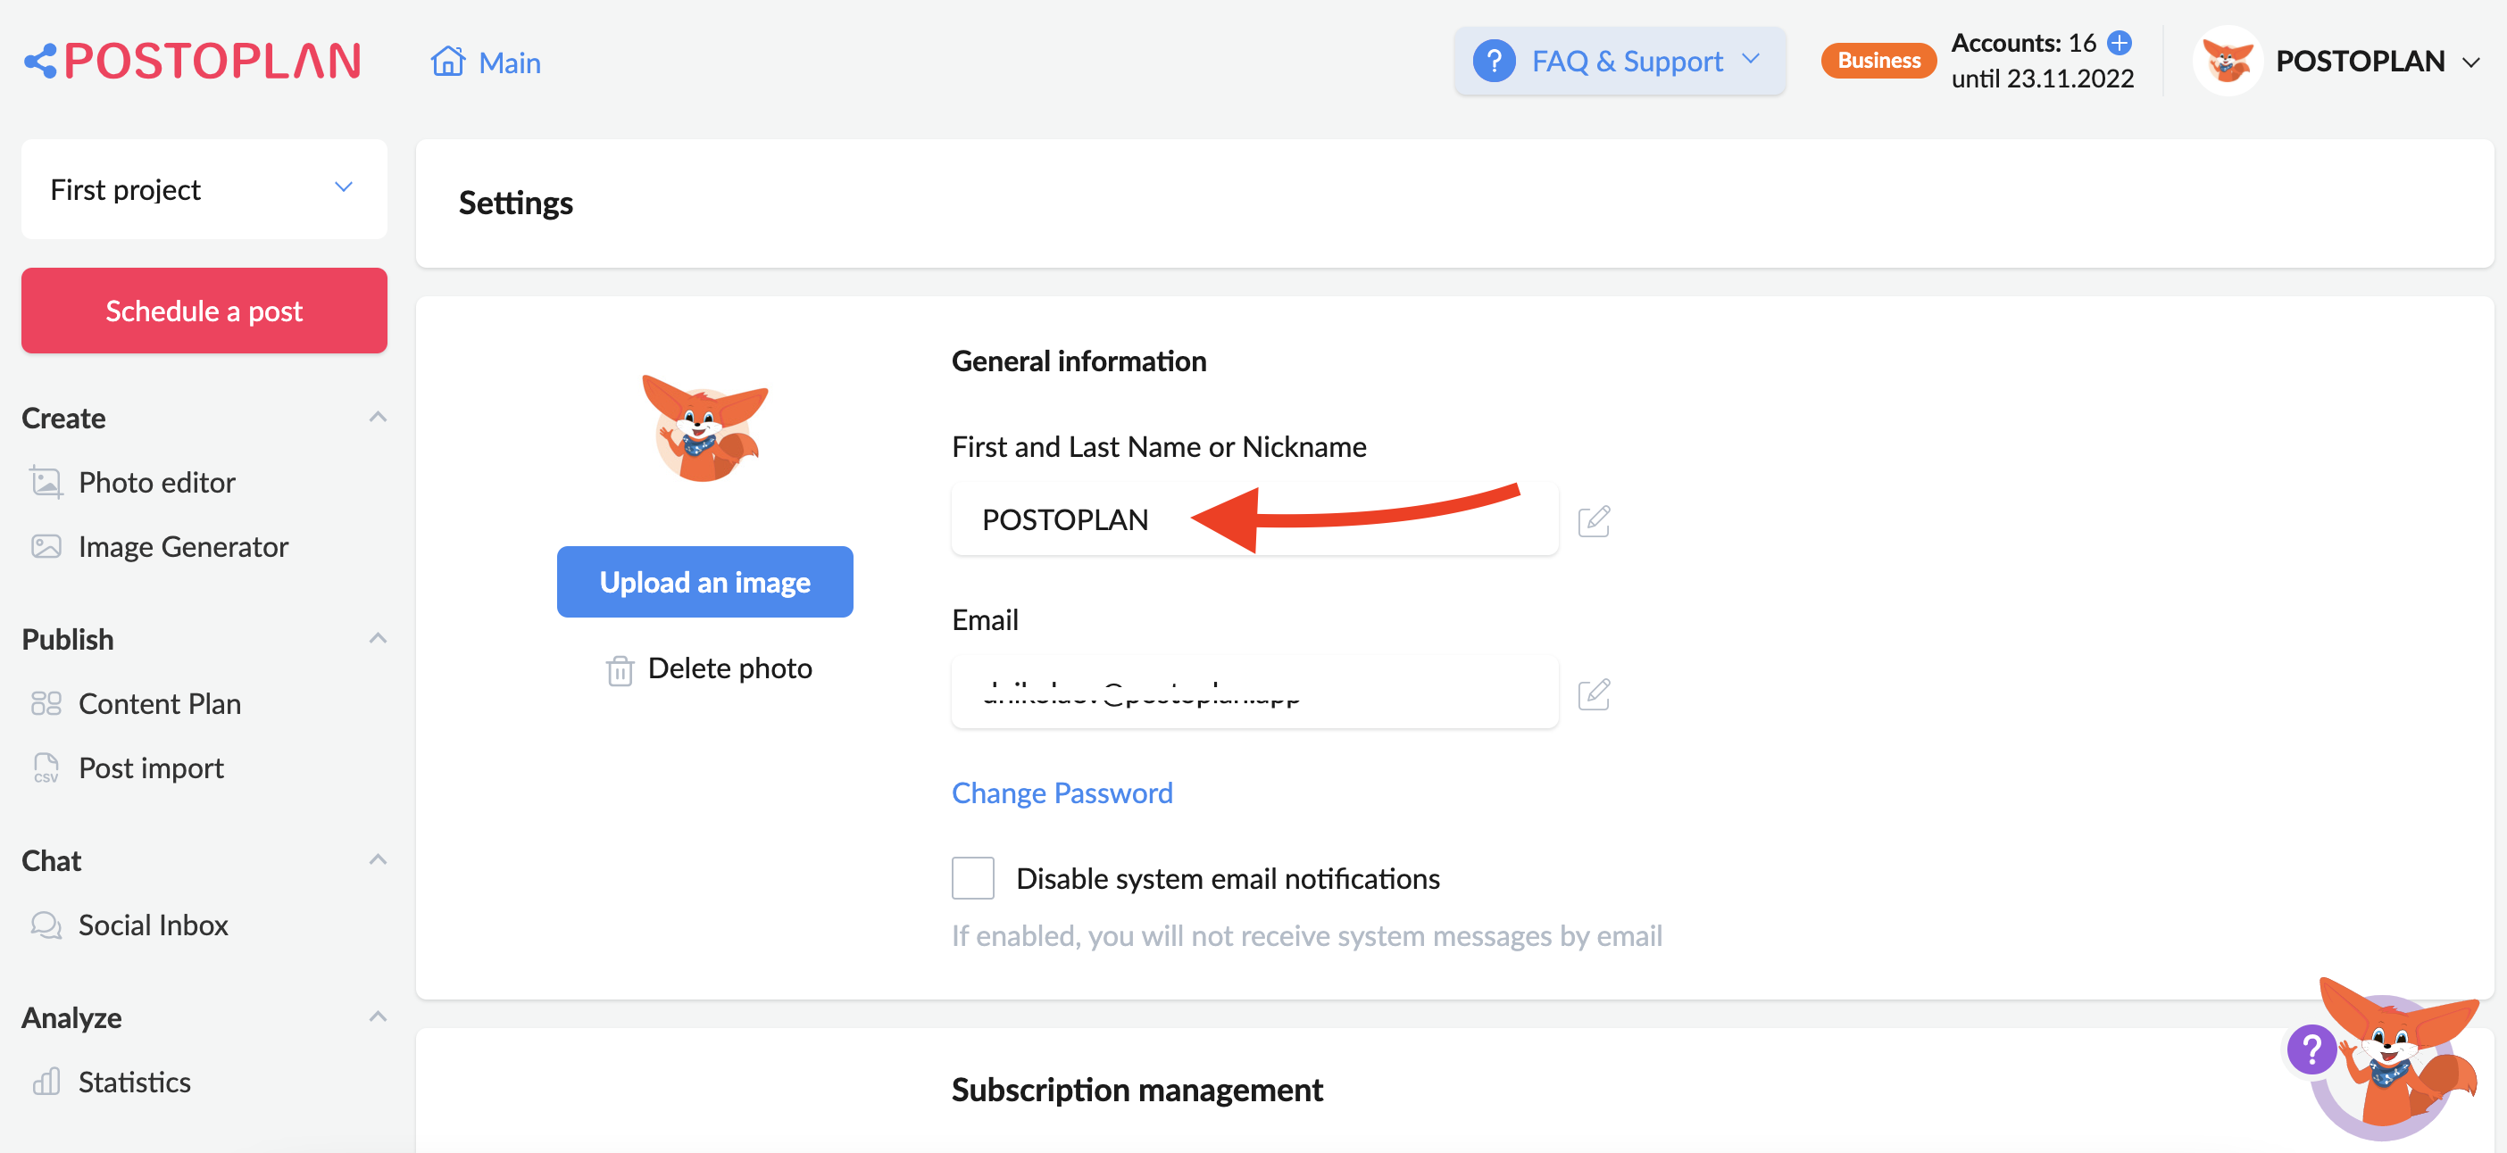Click the fox avatar in header
Viewport: 2507px width, 1153px height.
(x=2227, y=61)
